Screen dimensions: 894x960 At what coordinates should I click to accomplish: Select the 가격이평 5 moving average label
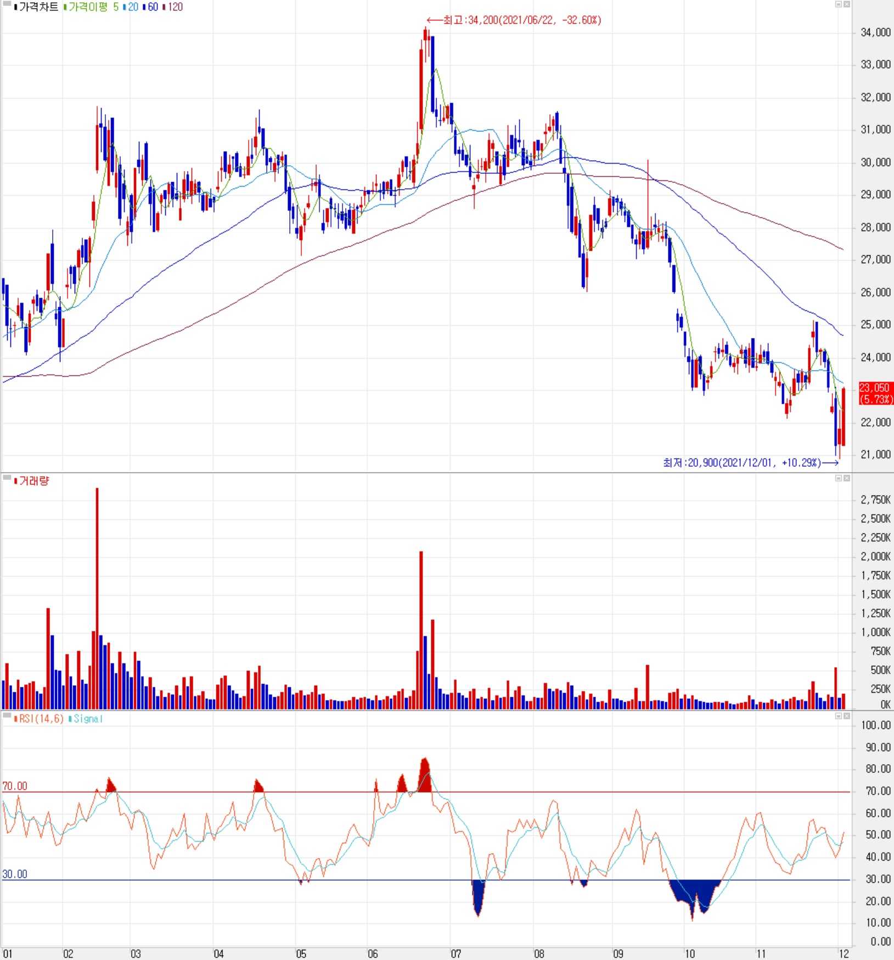(93, 7)
